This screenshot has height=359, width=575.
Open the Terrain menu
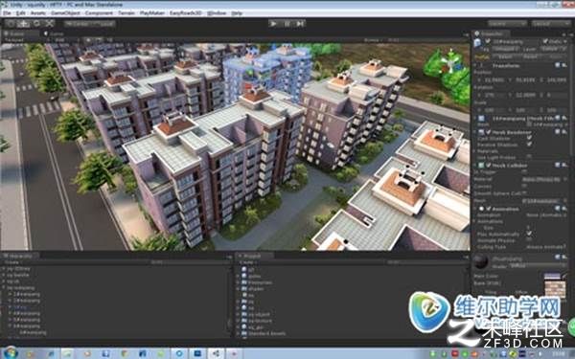coord(126,12)
